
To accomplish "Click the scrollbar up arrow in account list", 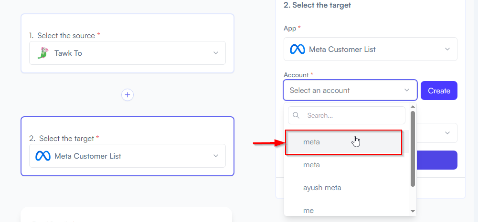I will tap(413, 106).
